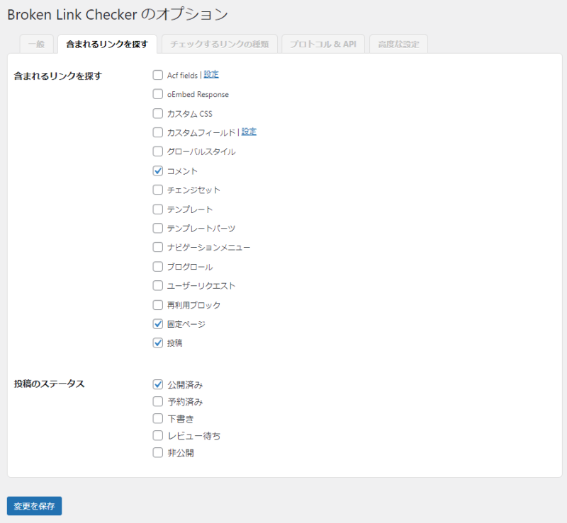Check the グローバルスタイル checkbox
The image size is (567, 523).
point(157,151)
